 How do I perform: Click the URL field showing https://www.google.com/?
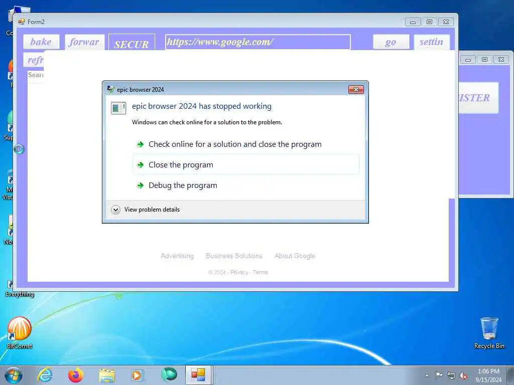click(258, 42)
